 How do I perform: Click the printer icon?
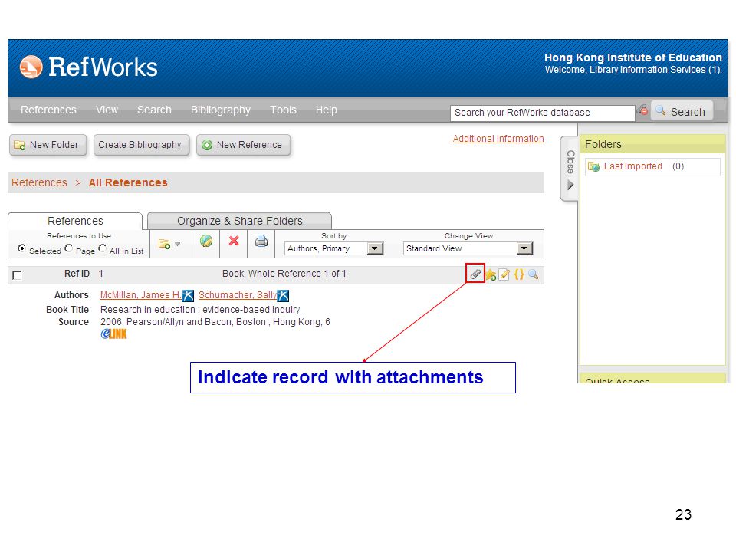click(261, 242)
